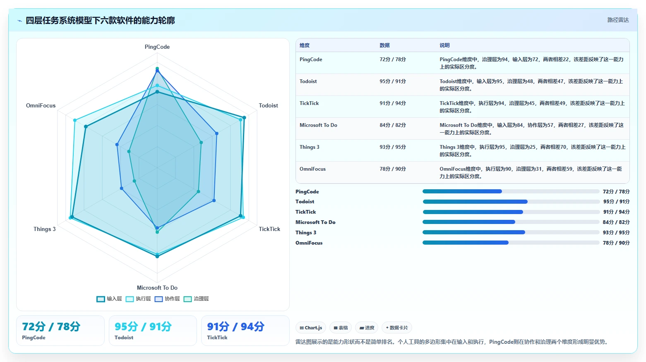This screenshot has height=362, width=646.
Task: Click the PingCode radar axis label
Action: coord(157,47)
